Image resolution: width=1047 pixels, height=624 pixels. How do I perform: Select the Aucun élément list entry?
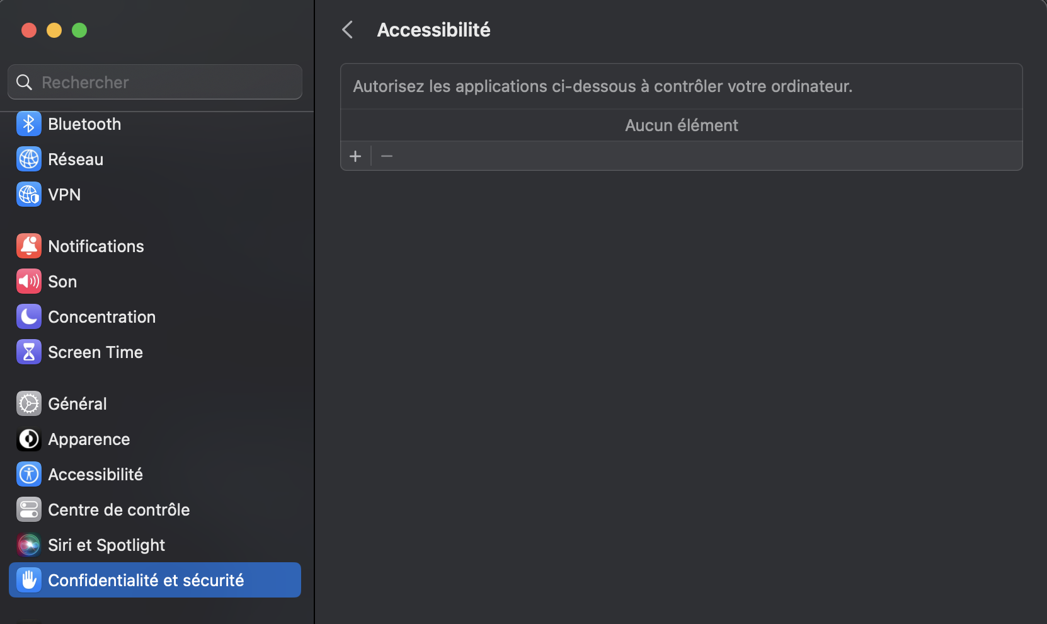point(681,125)
